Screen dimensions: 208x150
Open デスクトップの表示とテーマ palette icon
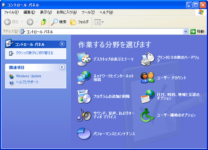pos(84,59)
